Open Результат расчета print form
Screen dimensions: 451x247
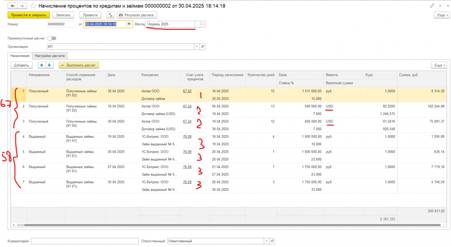pyautogui.click(x=137, y=15)
